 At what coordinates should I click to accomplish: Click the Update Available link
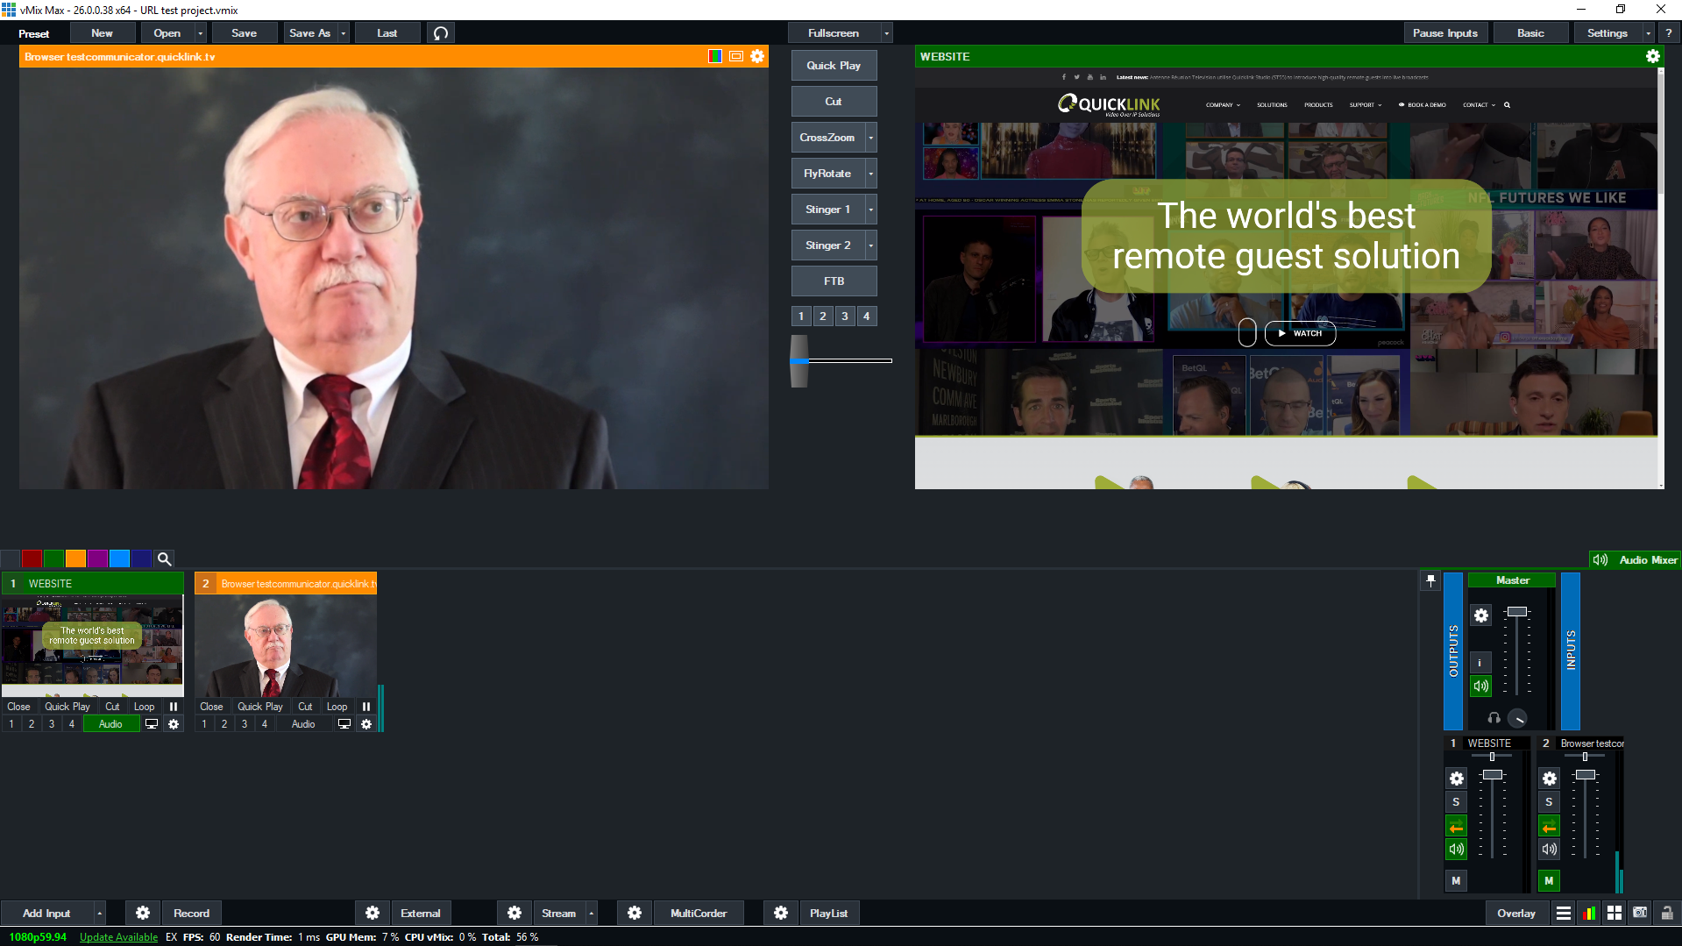click(118, 937)
